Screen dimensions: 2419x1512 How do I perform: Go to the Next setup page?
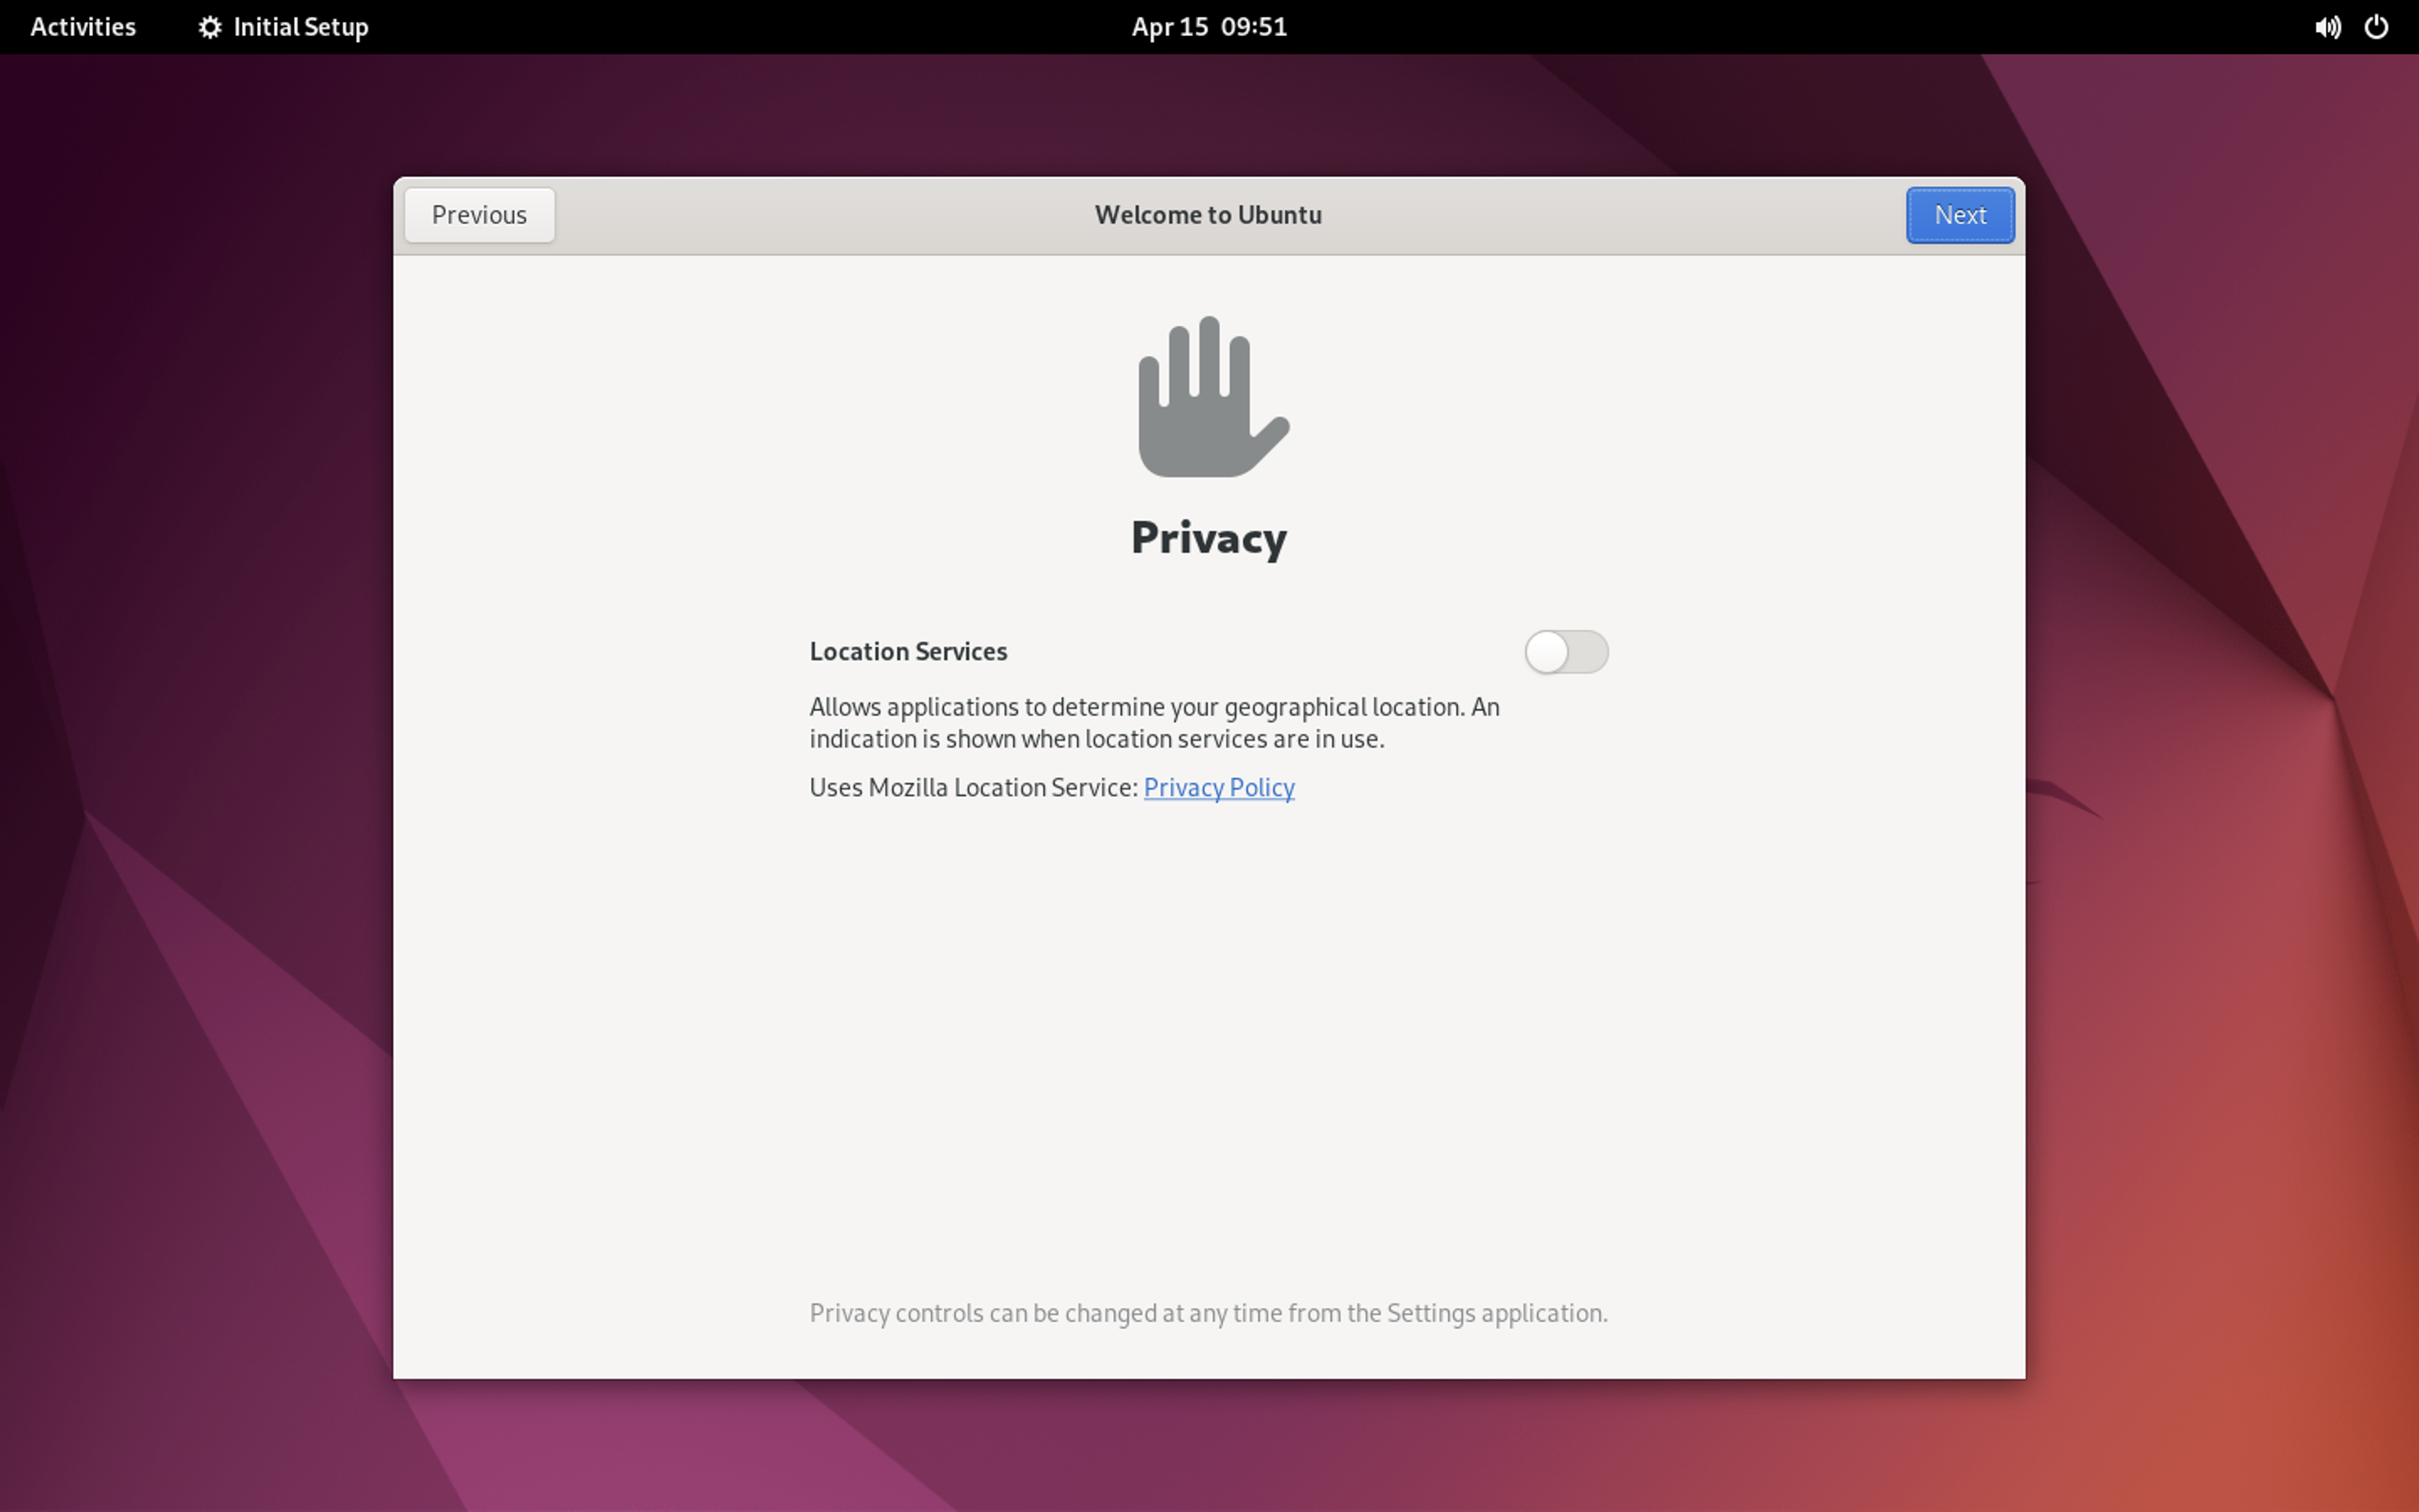[x=1960, y=215]
